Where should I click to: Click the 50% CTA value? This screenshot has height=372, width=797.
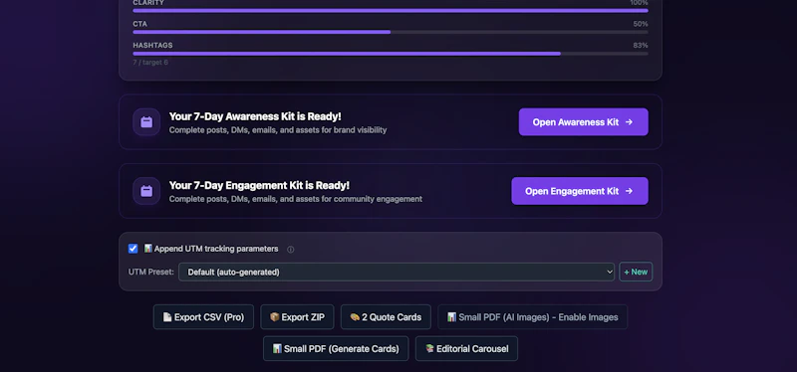point(641,24)
